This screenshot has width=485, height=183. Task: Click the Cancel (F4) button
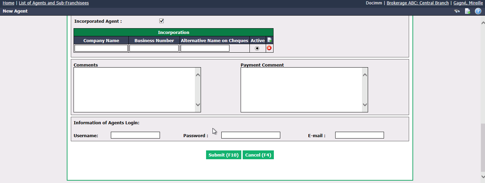pos(258,155)
